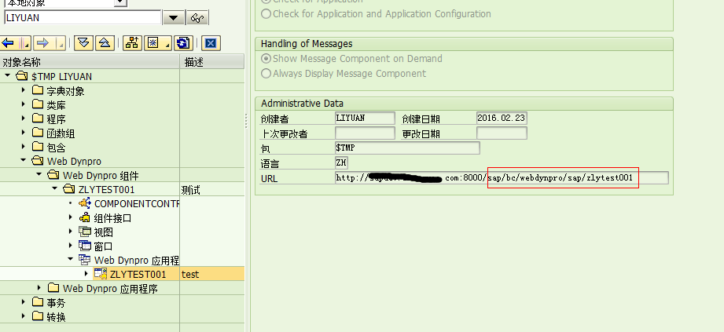Screen dimensions: 724x332
Task: Click the 类库 folder icon
Action: (x=38, y=104)
